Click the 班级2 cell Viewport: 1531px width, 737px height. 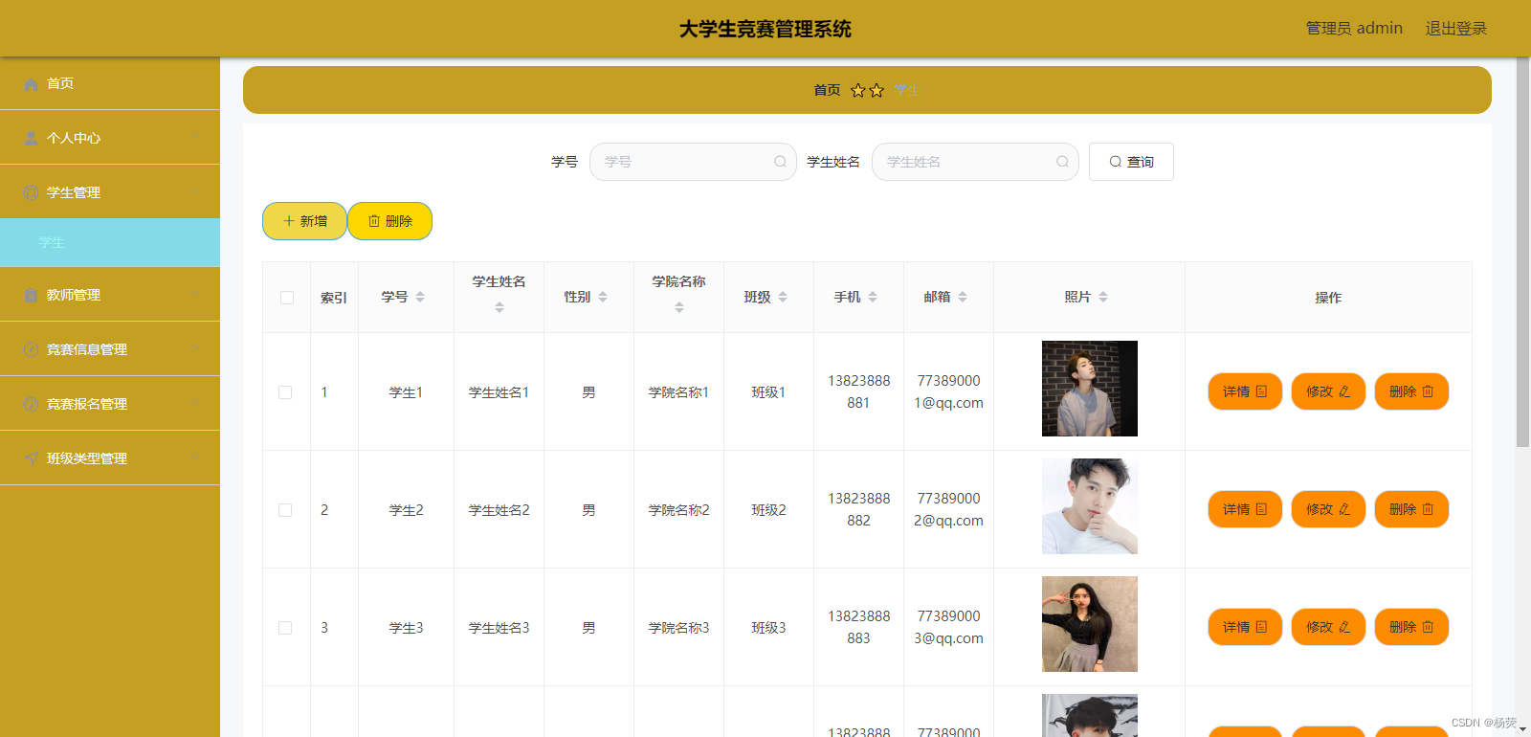coord(768,510)
